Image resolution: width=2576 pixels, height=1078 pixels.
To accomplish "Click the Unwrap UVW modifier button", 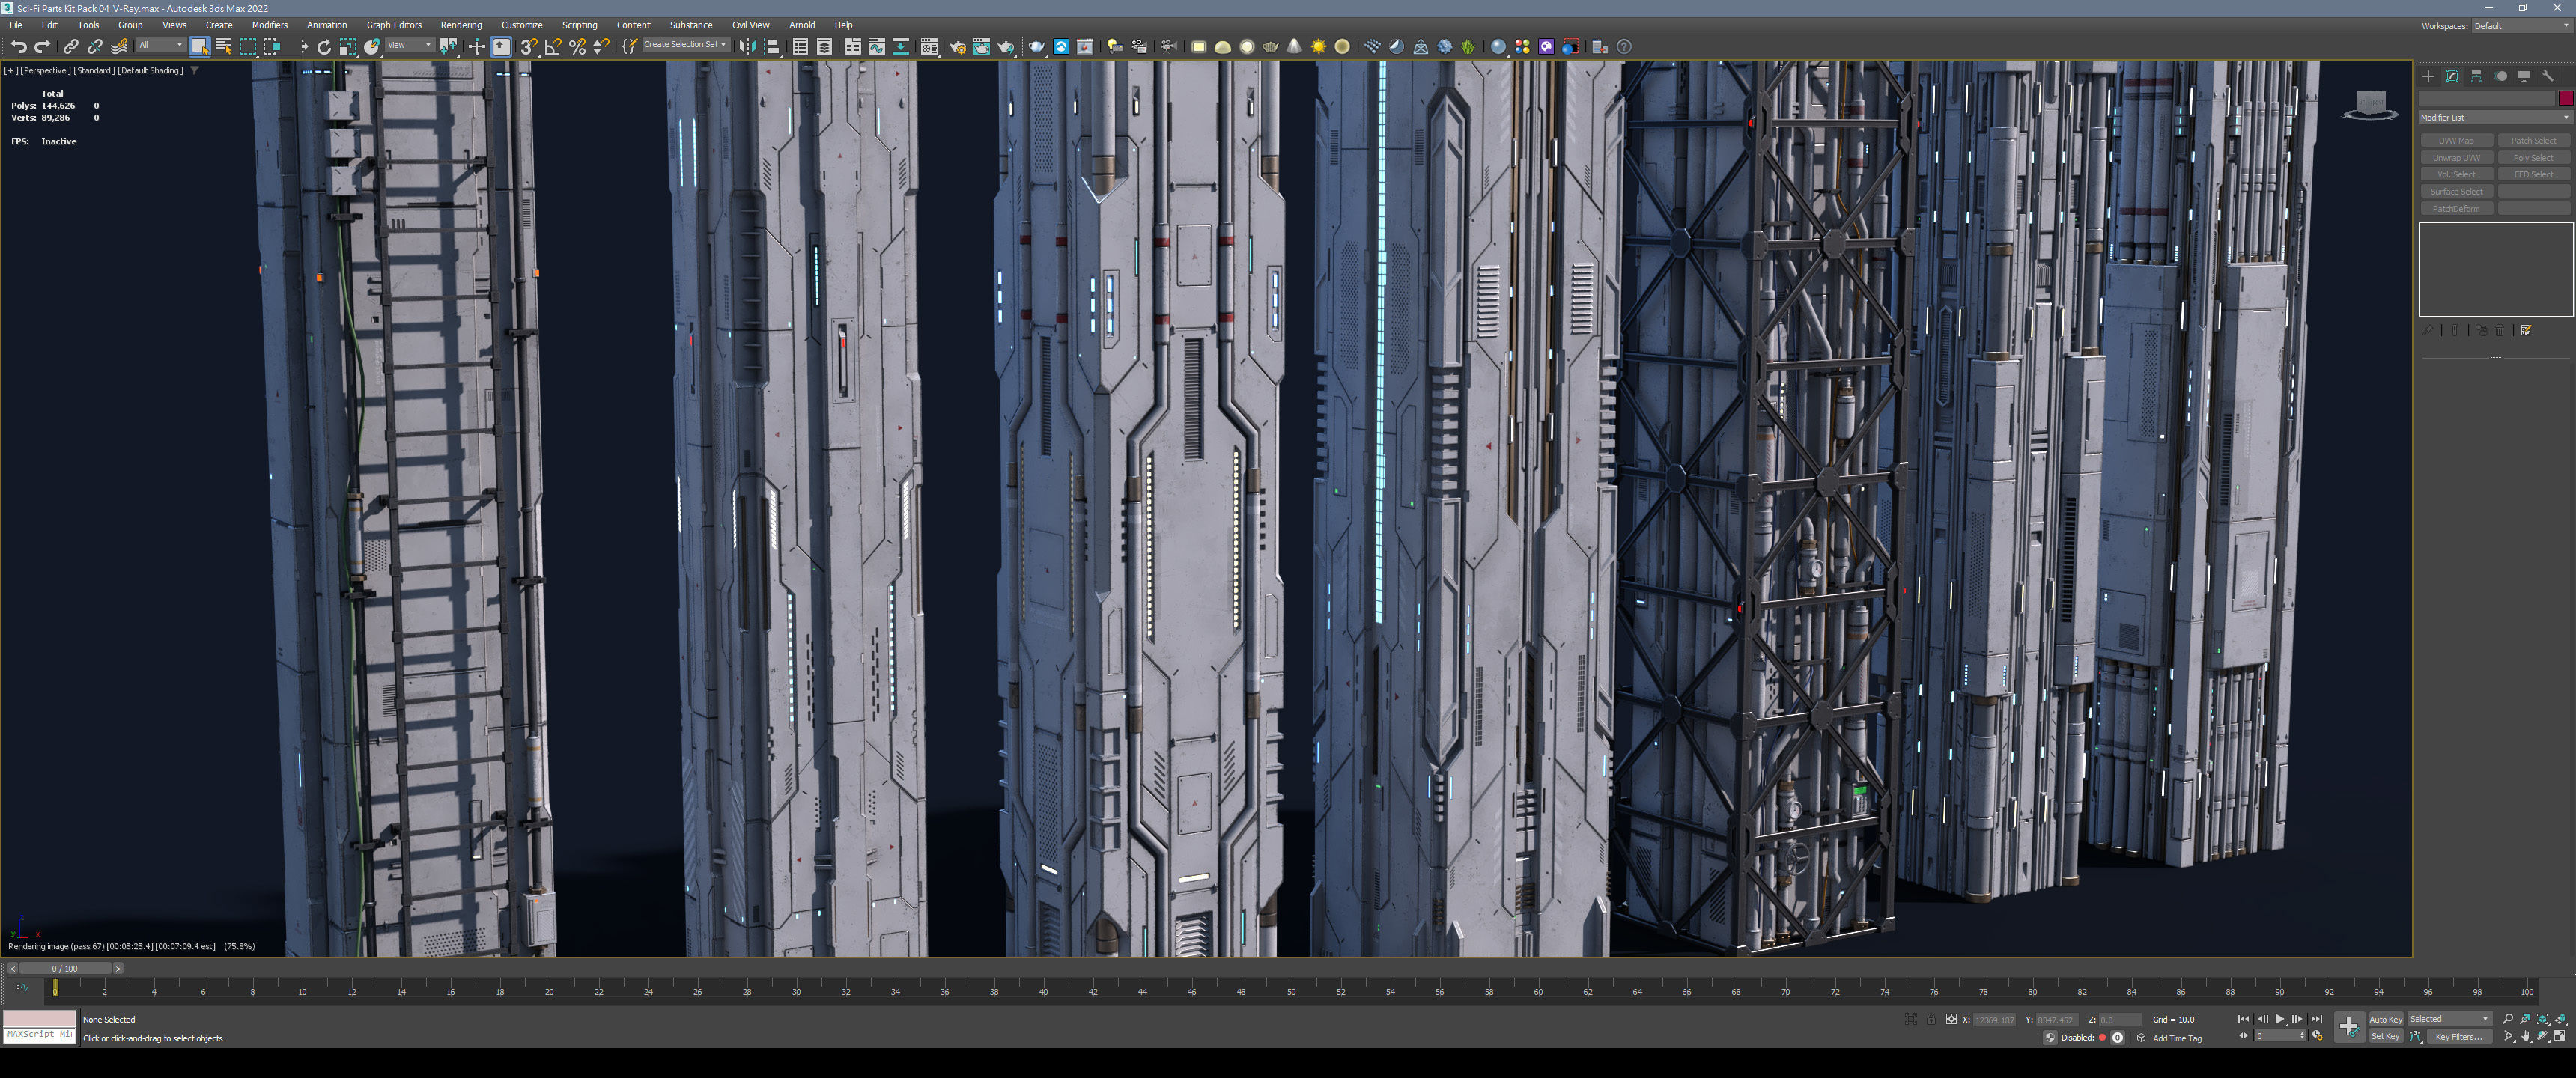I will (2456, 158).
